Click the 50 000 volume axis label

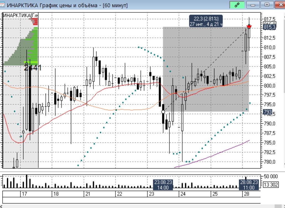click(x=271, y=176)
